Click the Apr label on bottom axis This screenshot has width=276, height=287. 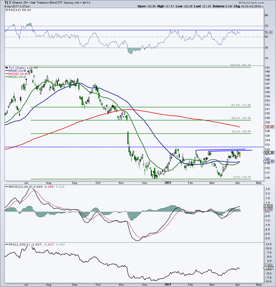238,284
